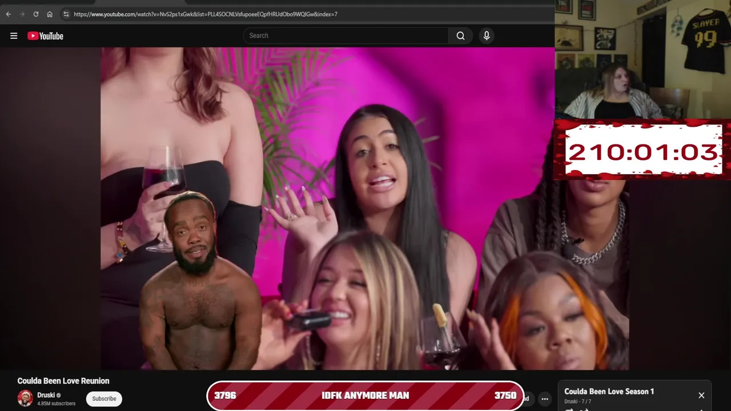Open Druski channel avatar

25,398
